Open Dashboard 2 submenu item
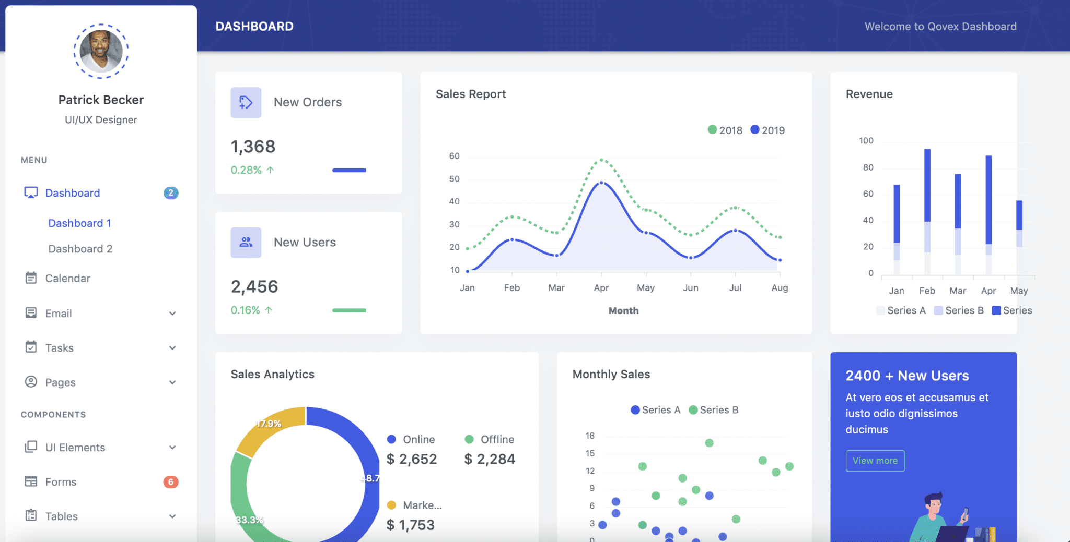 coord(80,249)
